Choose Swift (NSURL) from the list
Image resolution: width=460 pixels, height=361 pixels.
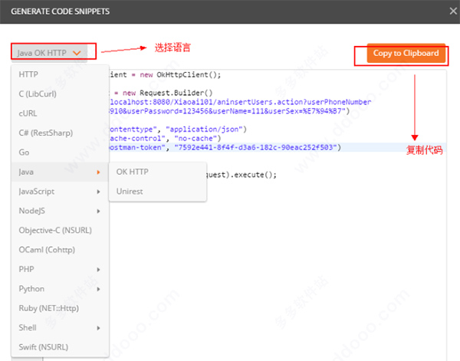point(44,347)
